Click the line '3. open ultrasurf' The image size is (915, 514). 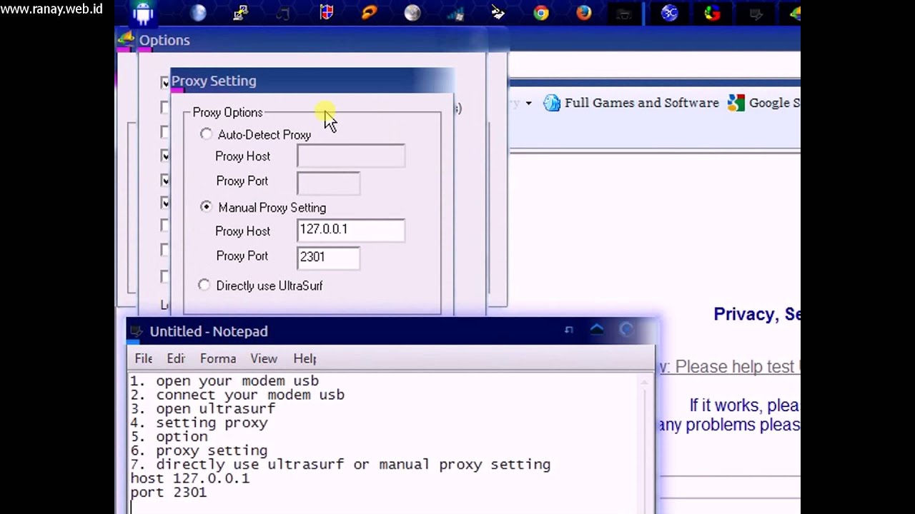[203, 409]
